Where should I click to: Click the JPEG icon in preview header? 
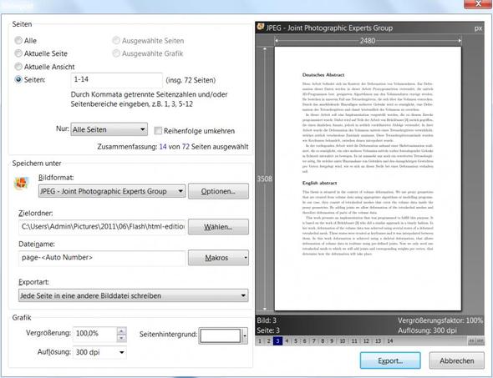pos(261,27)
